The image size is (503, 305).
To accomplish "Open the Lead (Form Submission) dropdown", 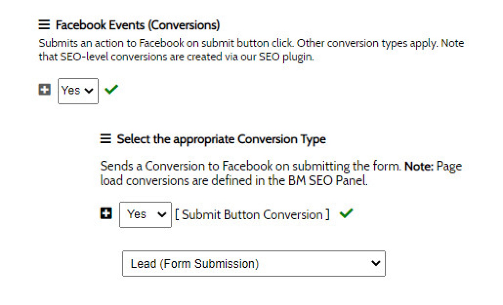I will 254,264.
